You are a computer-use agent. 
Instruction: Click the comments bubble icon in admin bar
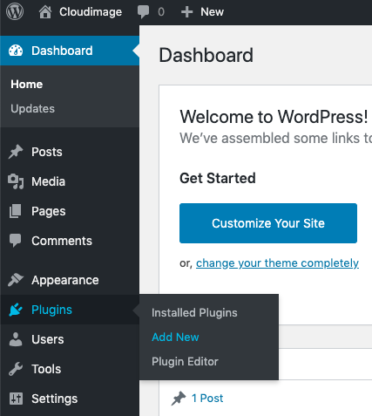coord(143,12)
